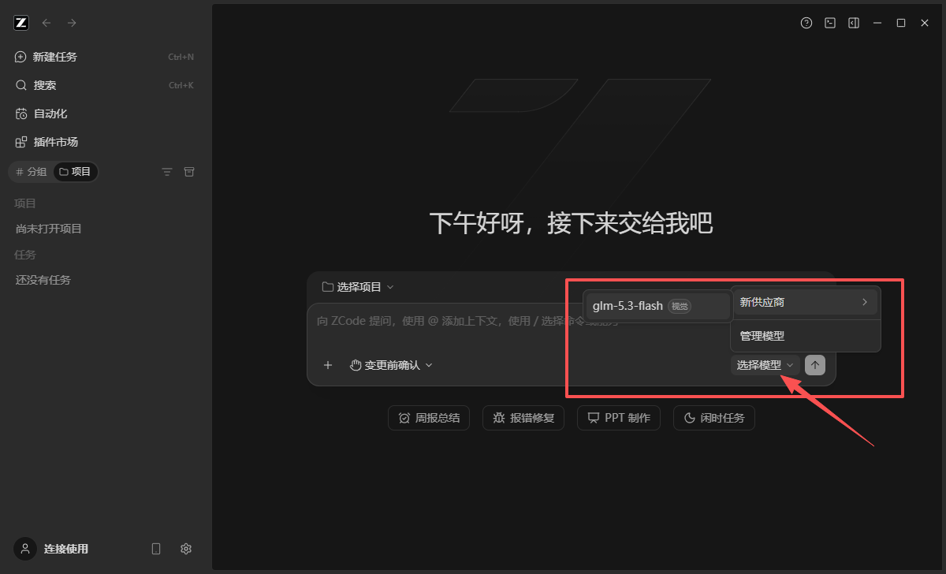The height and width of the screenshot is (574, 946).
Task: Open 管理模型 menu entry
Action: coord(805,336)
